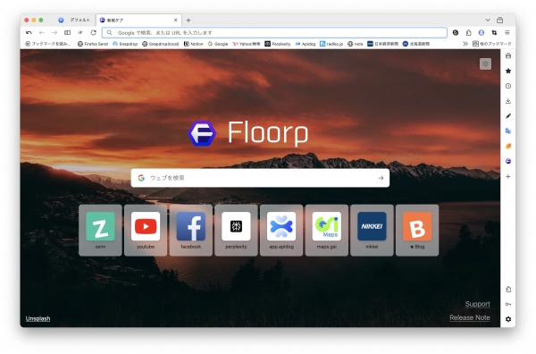The height and width of the screenshot is (354, 536).
Task: Open the Notion bookmark in toolbar
Action: [194, 44]
